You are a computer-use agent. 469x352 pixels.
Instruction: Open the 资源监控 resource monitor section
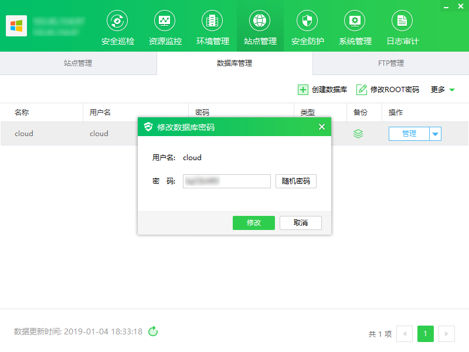[165, 28]
